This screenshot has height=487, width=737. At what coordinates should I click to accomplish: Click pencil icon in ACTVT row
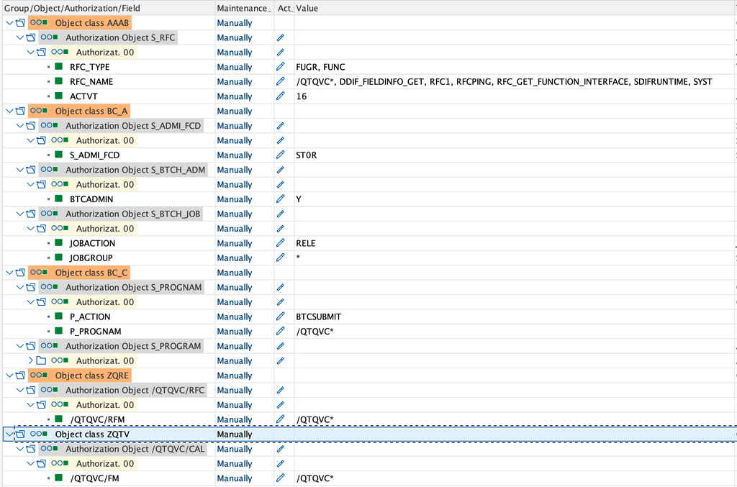click(281, 96)
